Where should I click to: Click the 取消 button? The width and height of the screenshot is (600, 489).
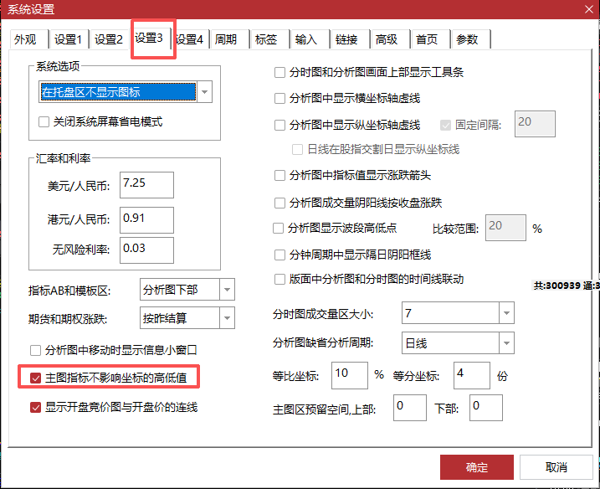[x=556, y=467]
